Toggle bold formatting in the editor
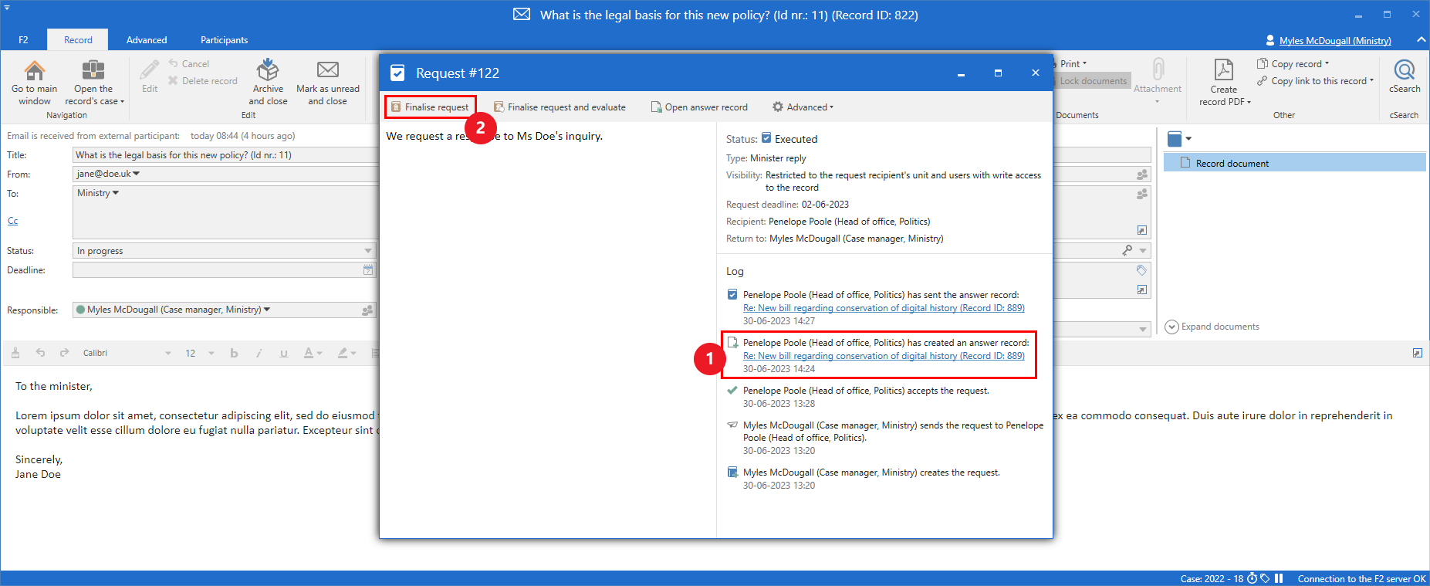The width and height of the screenshot is (1430, 586). click(234, 353)
